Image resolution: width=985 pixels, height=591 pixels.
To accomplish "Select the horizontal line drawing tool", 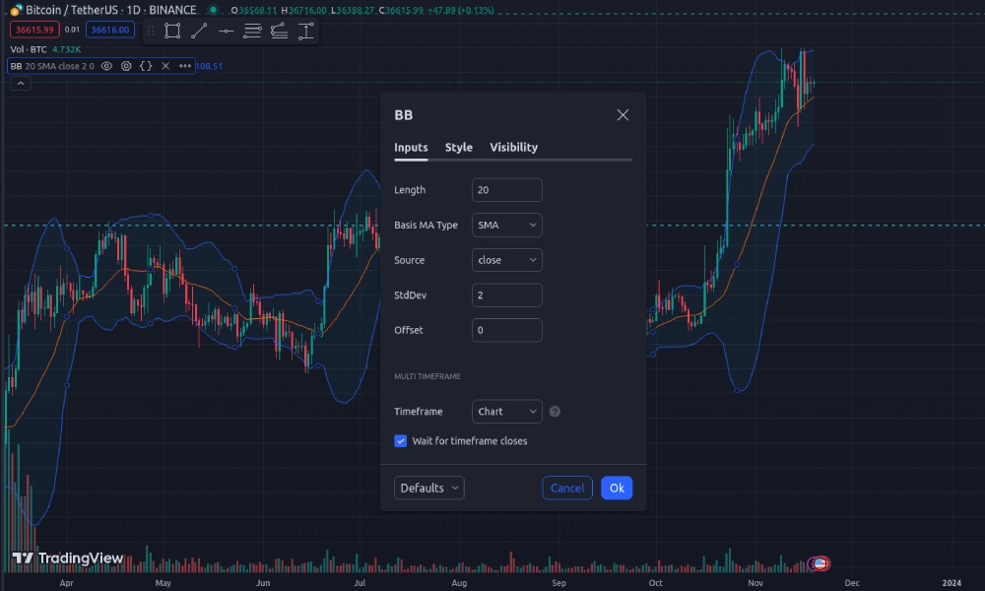I will 227,31.
